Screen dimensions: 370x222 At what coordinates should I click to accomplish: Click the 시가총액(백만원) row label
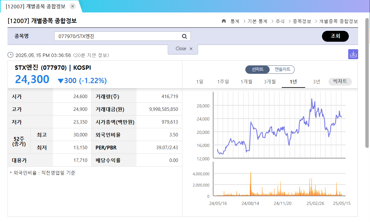point(115,122)
